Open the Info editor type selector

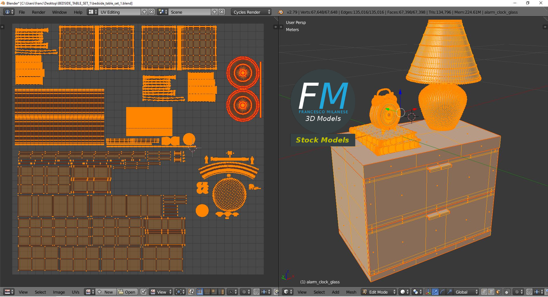[x=9, y=12]
